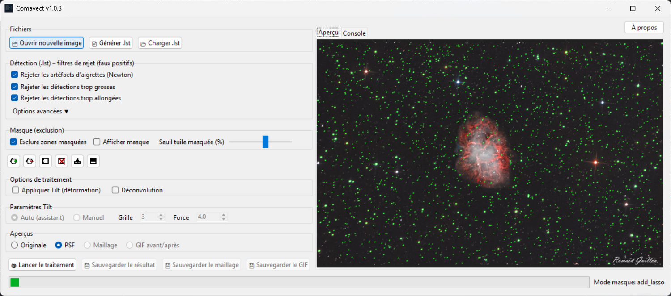
Task: Open the Aperçu tab
Action: pyautogui.click(x=328, y=32)
